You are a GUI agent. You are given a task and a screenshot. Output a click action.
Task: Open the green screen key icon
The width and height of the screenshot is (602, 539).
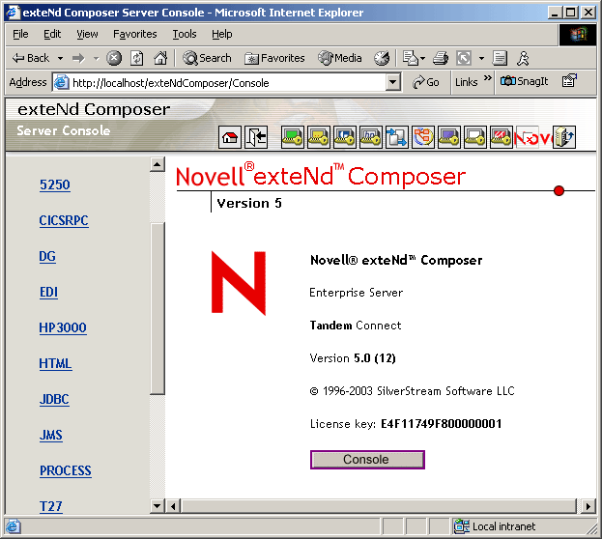coord(293,137)
